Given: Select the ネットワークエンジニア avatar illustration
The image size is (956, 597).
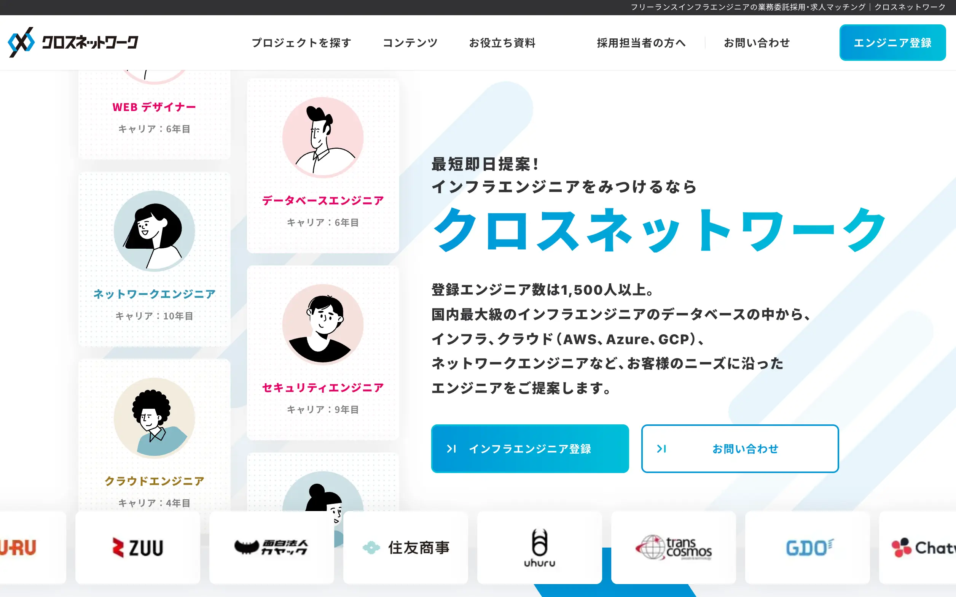Looking at the screenshot, I should click(155, 231).
